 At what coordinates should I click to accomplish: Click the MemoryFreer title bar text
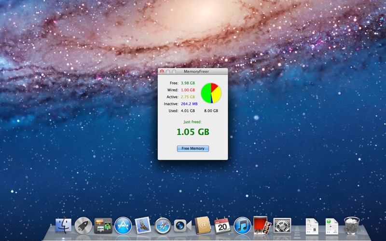(196, 71)
